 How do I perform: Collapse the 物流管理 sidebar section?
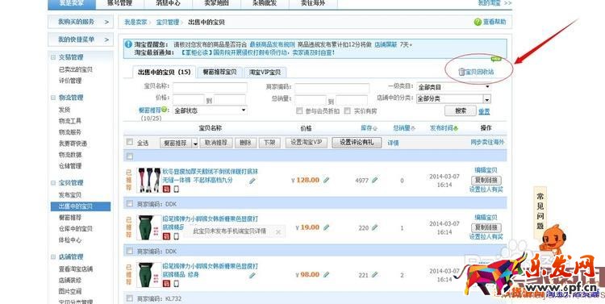pyautogui.click(x=53, y=98)
